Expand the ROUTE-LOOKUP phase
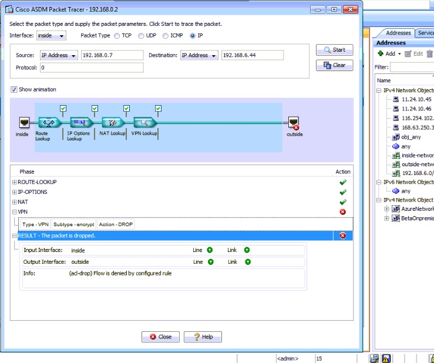 click(15, 182)
